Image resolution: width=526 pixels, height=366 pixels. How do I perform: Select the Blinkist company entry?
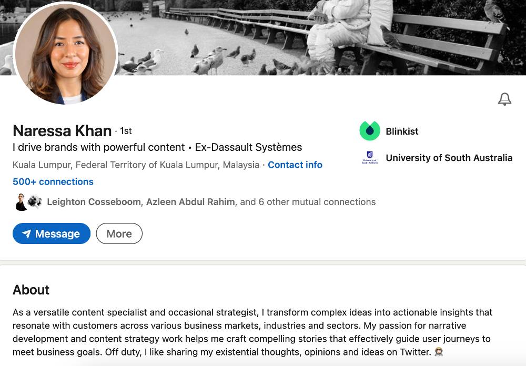point(402,131)
